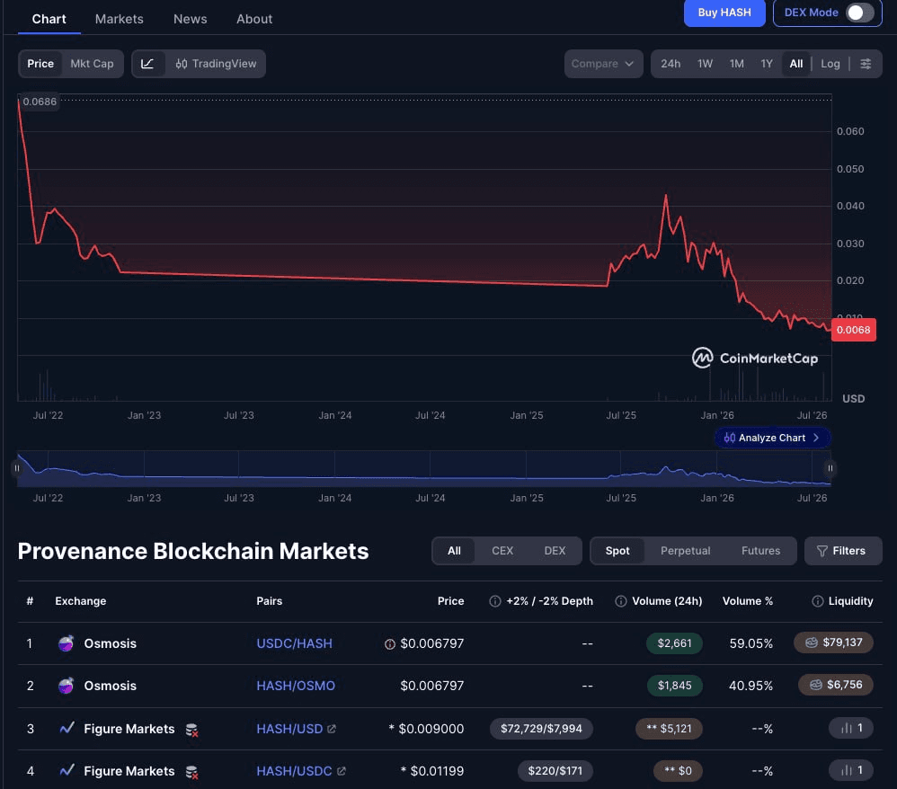Open the Compare dropdown

[x=603, y=64]
